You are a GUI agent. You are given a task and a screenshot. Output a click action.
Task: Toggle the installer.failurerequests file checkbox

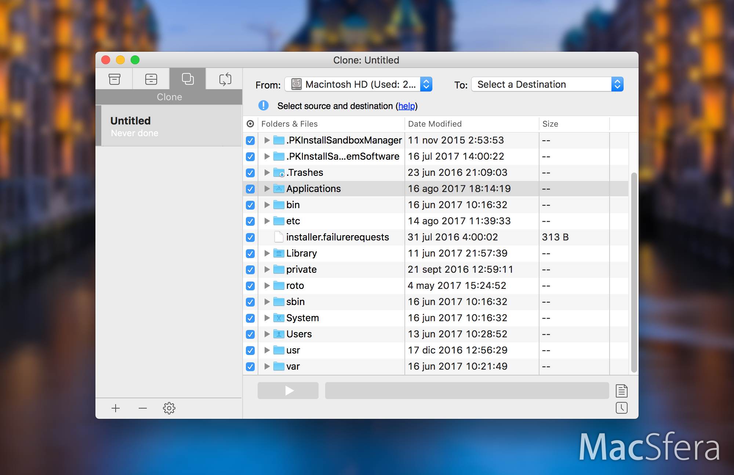click(250, 237)
